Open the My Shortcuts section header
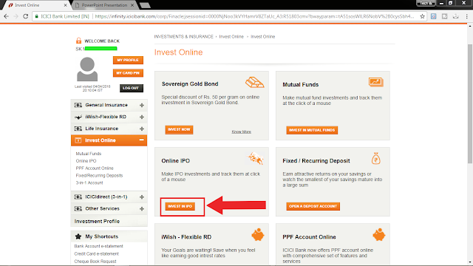The image size is (473, 266). (109, 236)
